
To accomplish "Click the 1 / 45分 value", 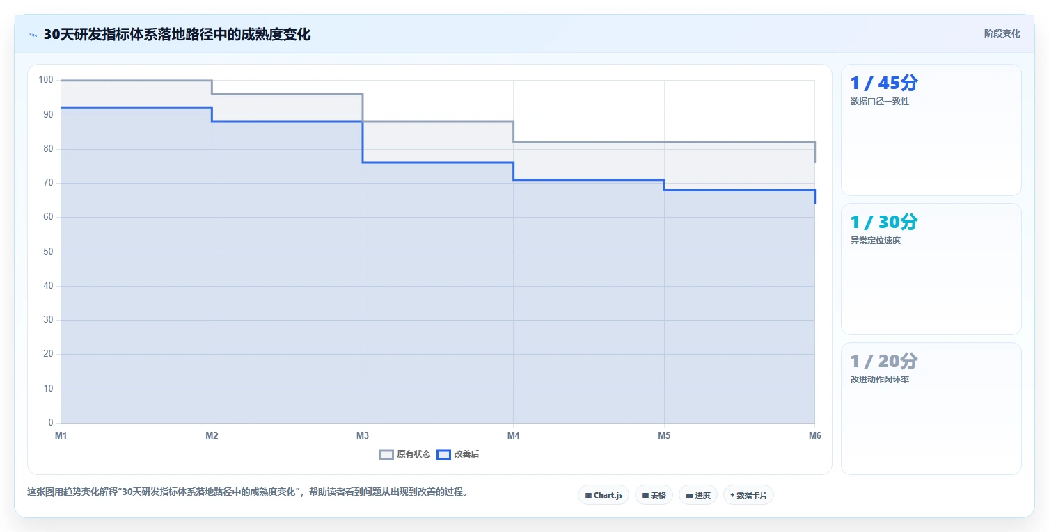I will point(884,83).
